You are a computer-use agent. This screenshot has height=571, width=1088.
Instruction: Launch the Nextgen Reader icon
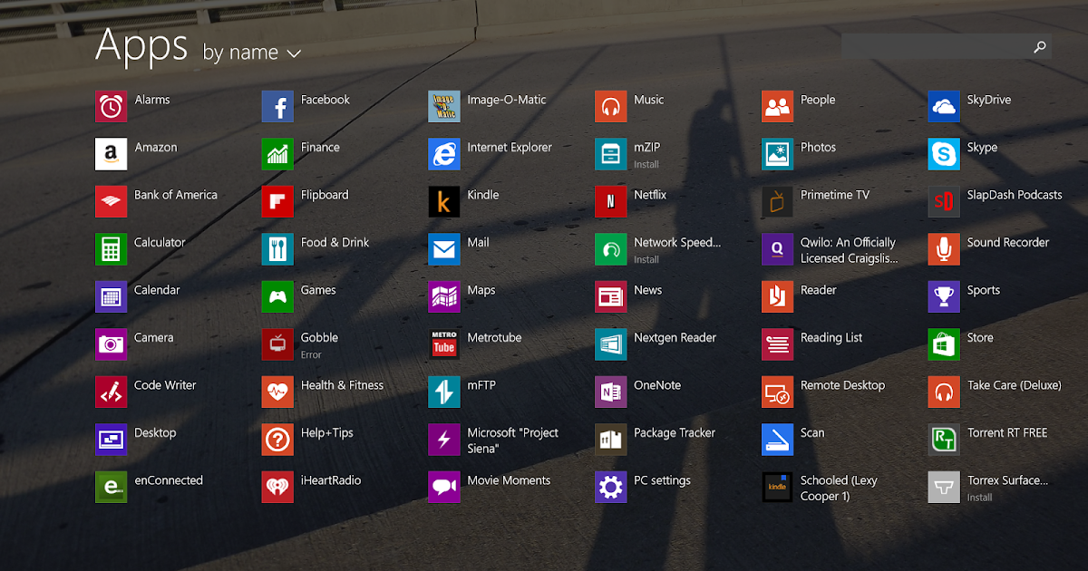[x=610, y=344]
